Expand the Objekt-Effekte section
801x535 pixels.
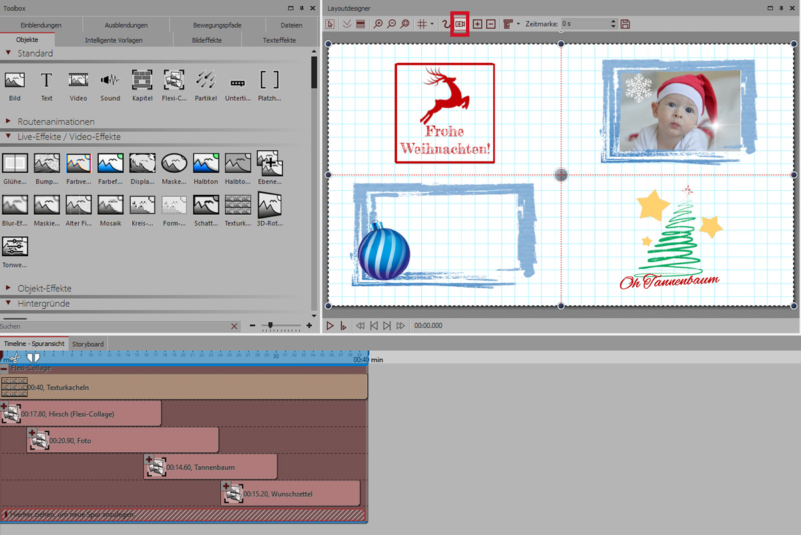click(9, 288)
